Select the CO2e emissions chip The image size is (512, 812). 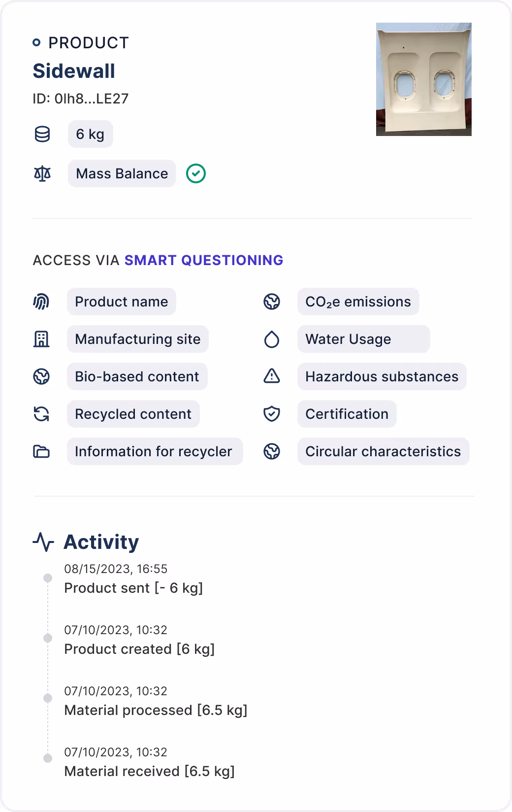tap(358, 302)
